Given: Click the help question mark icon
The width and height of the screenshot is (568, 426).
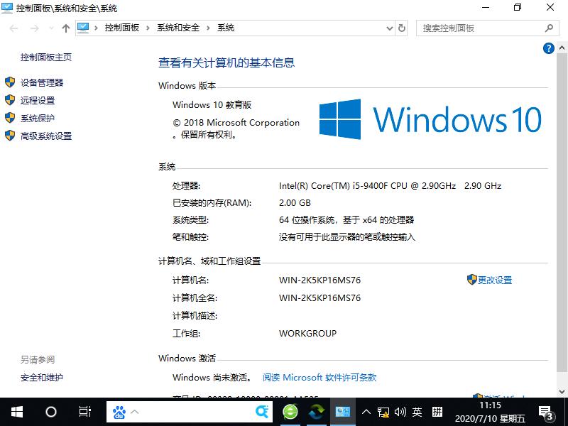Looking at the screenshot, I should (x=547, y=48).
